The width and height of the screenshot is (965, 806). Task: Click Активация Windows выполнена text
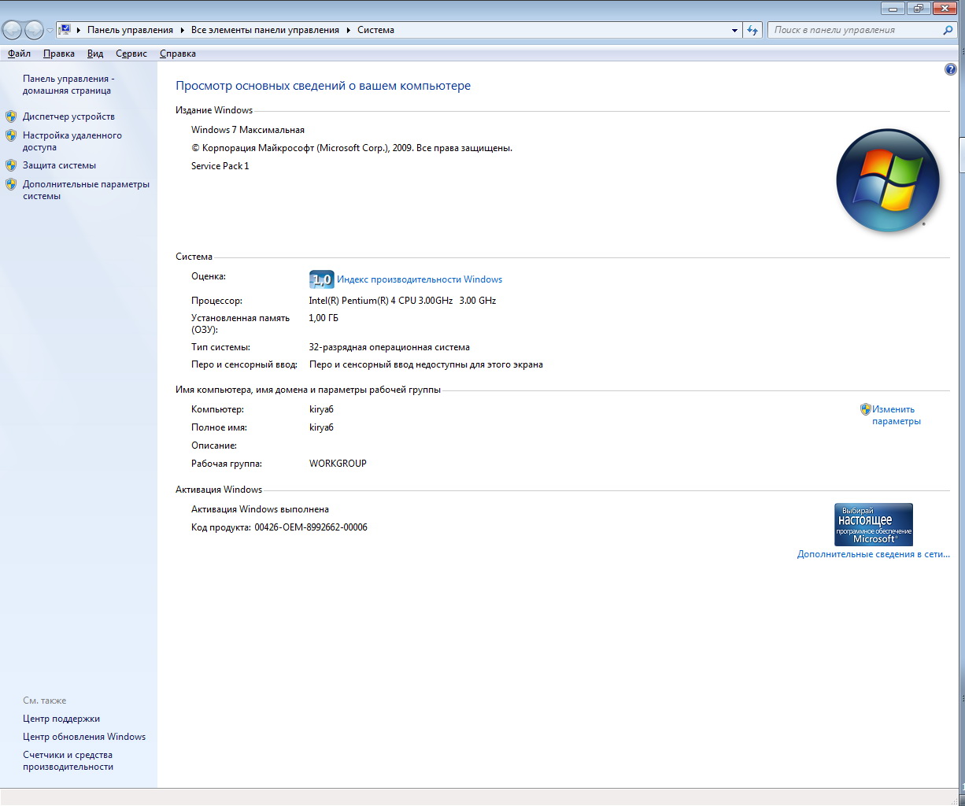(x=260, y=509)
